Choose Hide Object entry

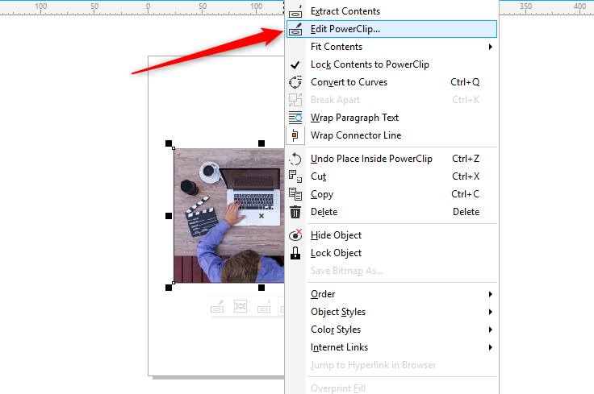coord(391,235)
